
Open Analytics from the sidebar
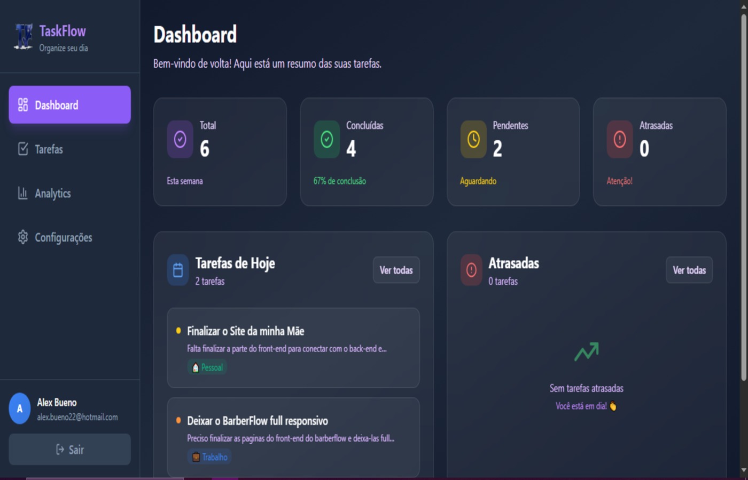click(53, 193)
